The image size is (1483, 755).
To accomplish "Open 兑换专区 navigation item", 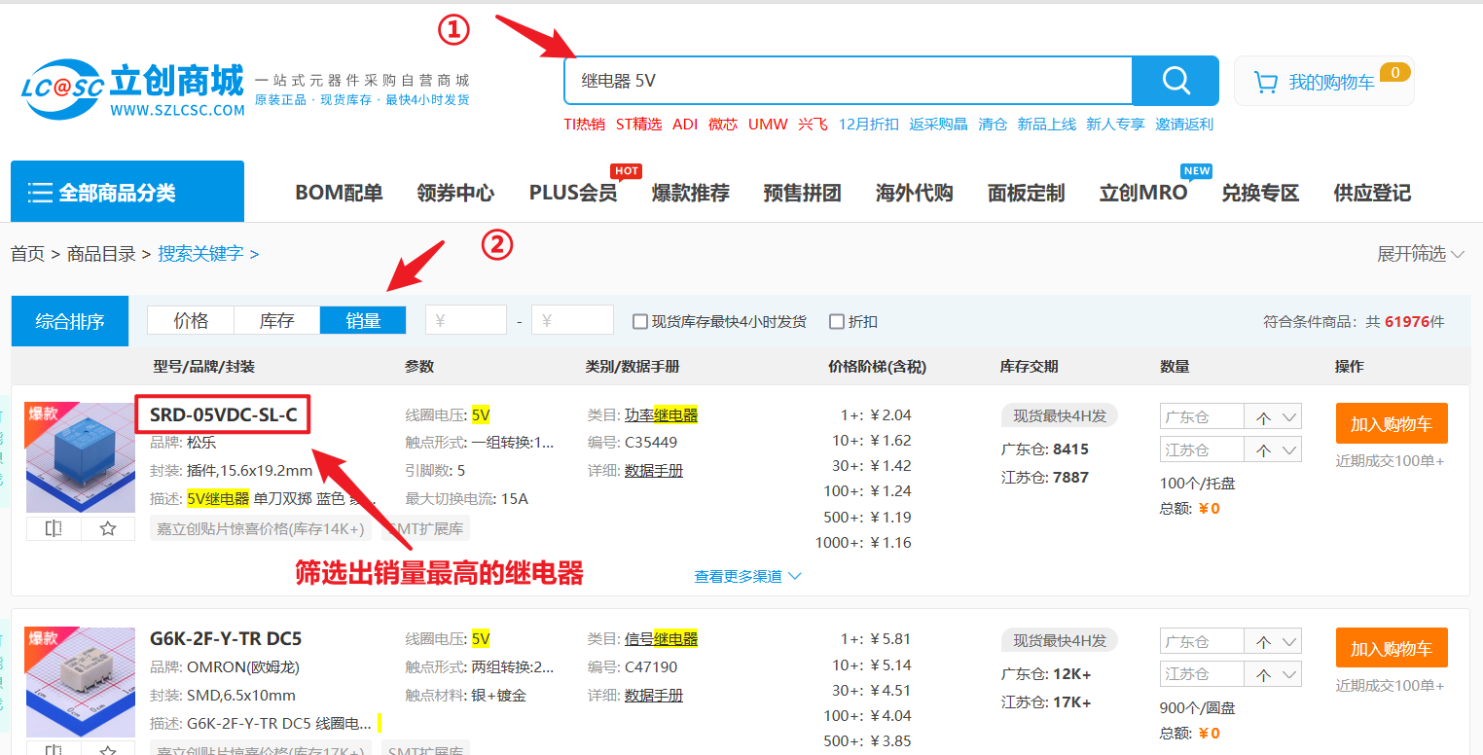I will click(1260, 193).
